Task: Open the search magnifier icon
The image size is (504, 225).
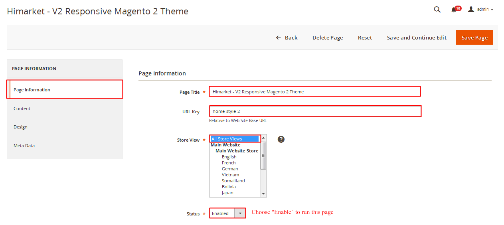Action: [x=437, y=10]
